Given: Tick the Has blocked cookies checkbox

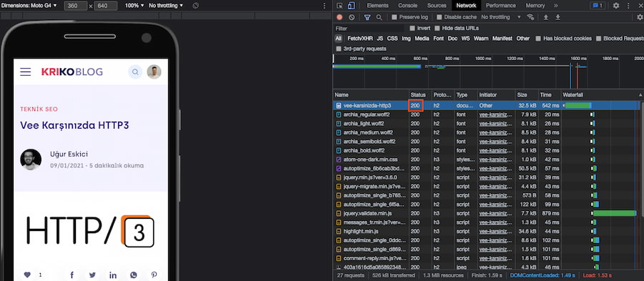Looking at the screenshot, I should click(x=538, y=39).
